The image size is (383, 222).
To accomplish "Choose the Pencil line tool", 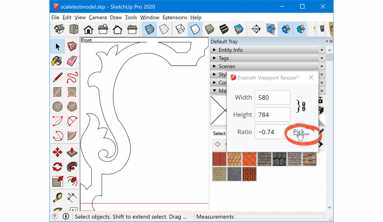I will click(x=57, y=77).
